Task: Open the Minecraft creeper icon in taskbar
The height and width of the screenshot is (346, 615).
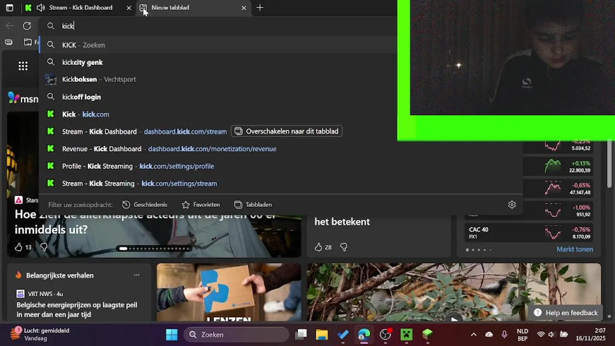Action: coord(406,334)
